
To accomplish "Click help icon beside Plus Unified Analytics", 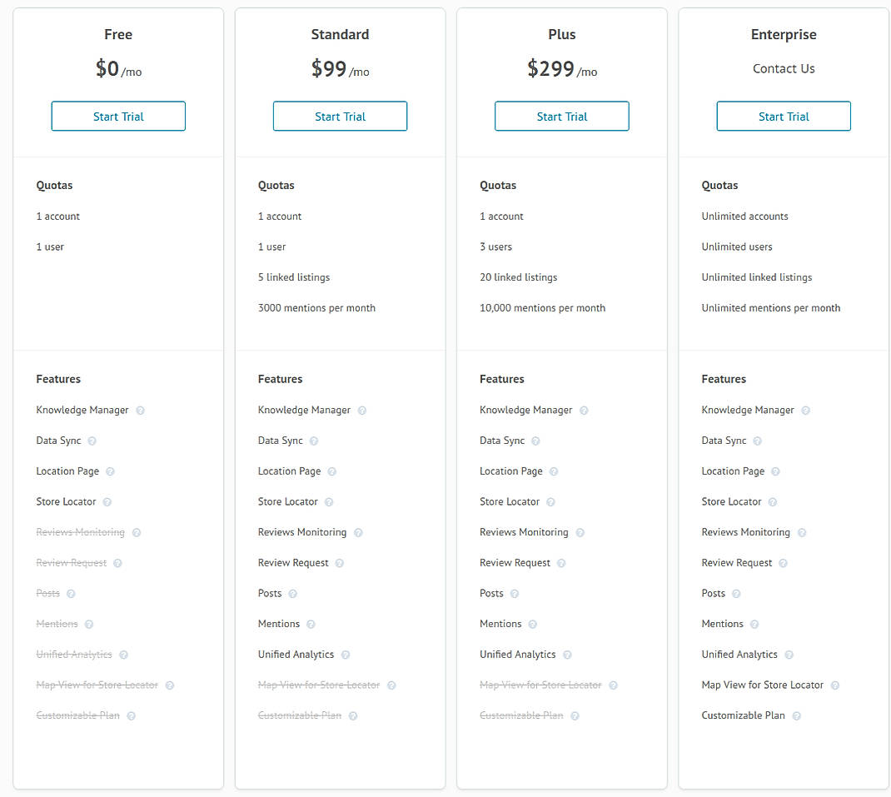I will click(567, 655).
